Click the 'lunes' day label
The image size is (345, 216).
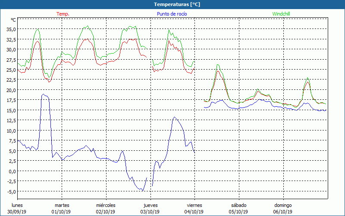(x=17, y=205)
